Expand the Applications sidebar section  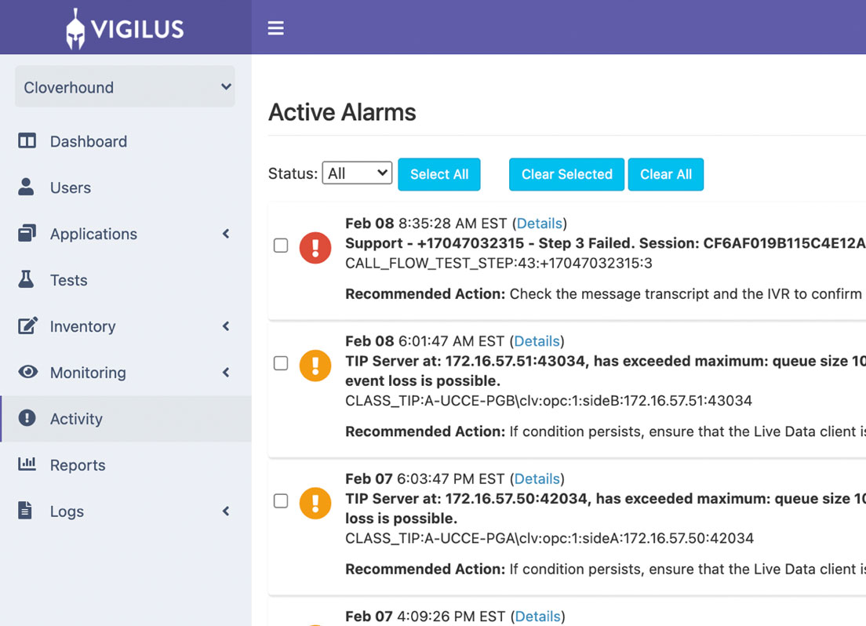[226, 234]
